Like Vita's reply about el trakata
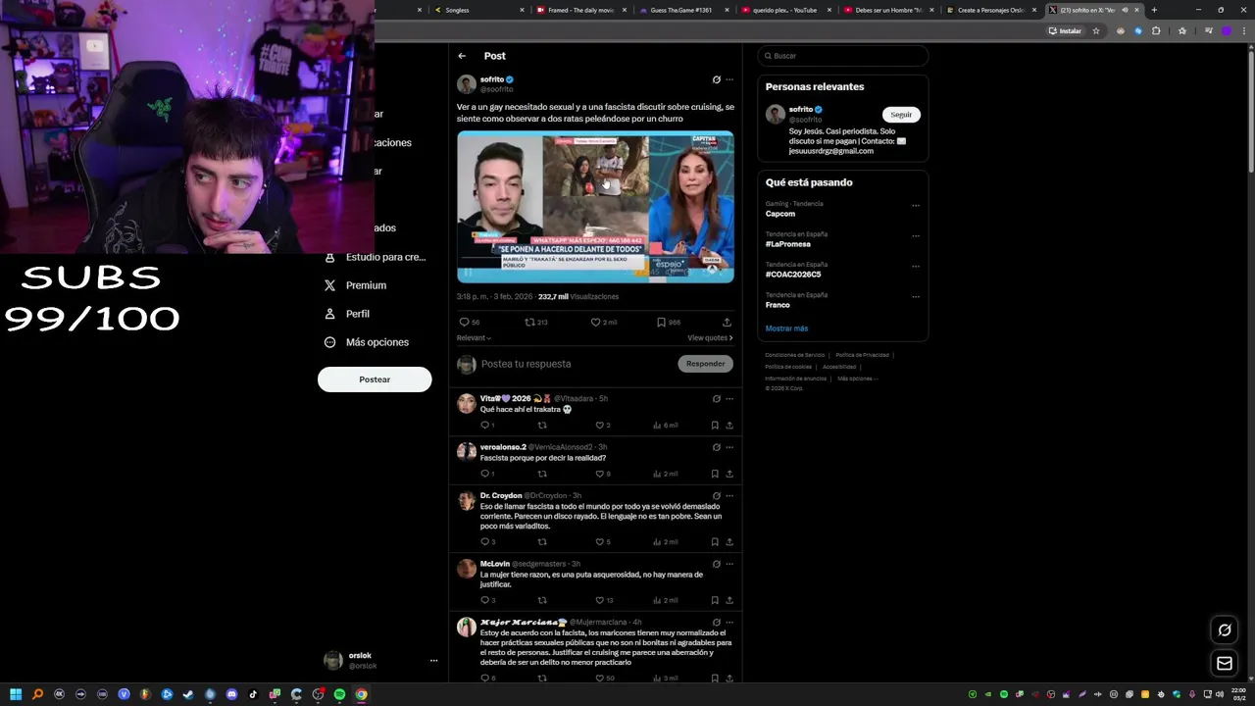1255x706 pixels. [x=603, y=425]
